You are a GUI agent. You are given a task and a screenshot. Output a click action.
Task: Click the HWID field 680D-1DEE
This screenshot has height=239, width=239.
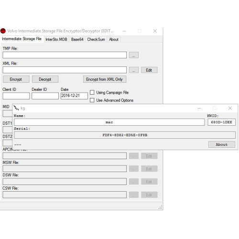pyautogui.click(x=221, y=122)
